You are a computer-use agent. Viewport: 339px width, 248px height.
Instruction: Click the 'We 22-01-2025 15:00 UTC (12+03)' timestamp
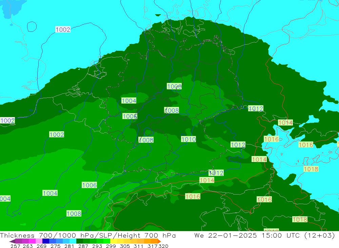point(264,235)
